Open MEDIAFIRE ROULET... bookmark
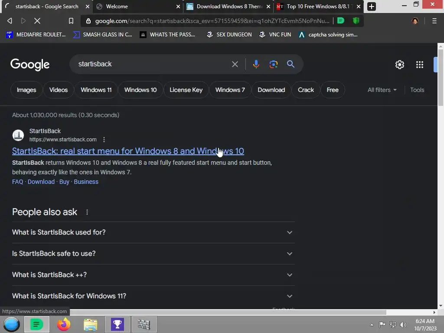The image size is (444, 333). tap(36, 35)
